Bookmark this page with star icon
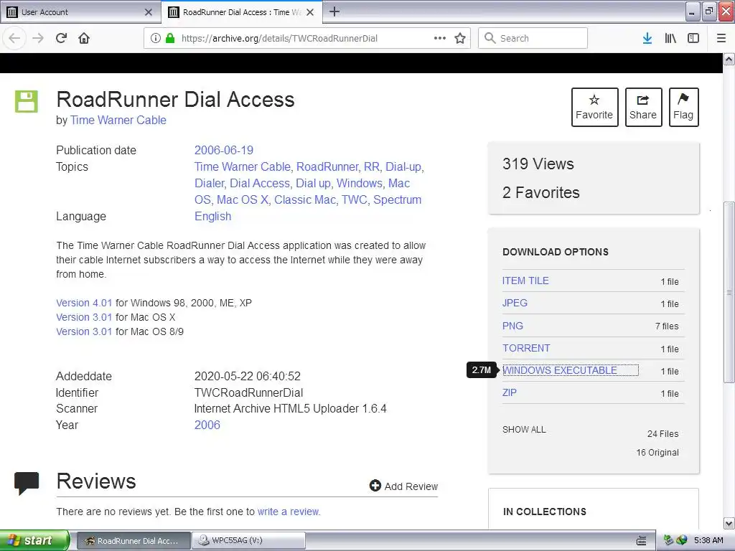 [460, 38]
